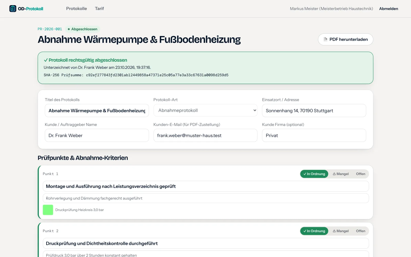Click the protocol number PR-2026-001
Screen dimensions: 411x257
point(50,29)
